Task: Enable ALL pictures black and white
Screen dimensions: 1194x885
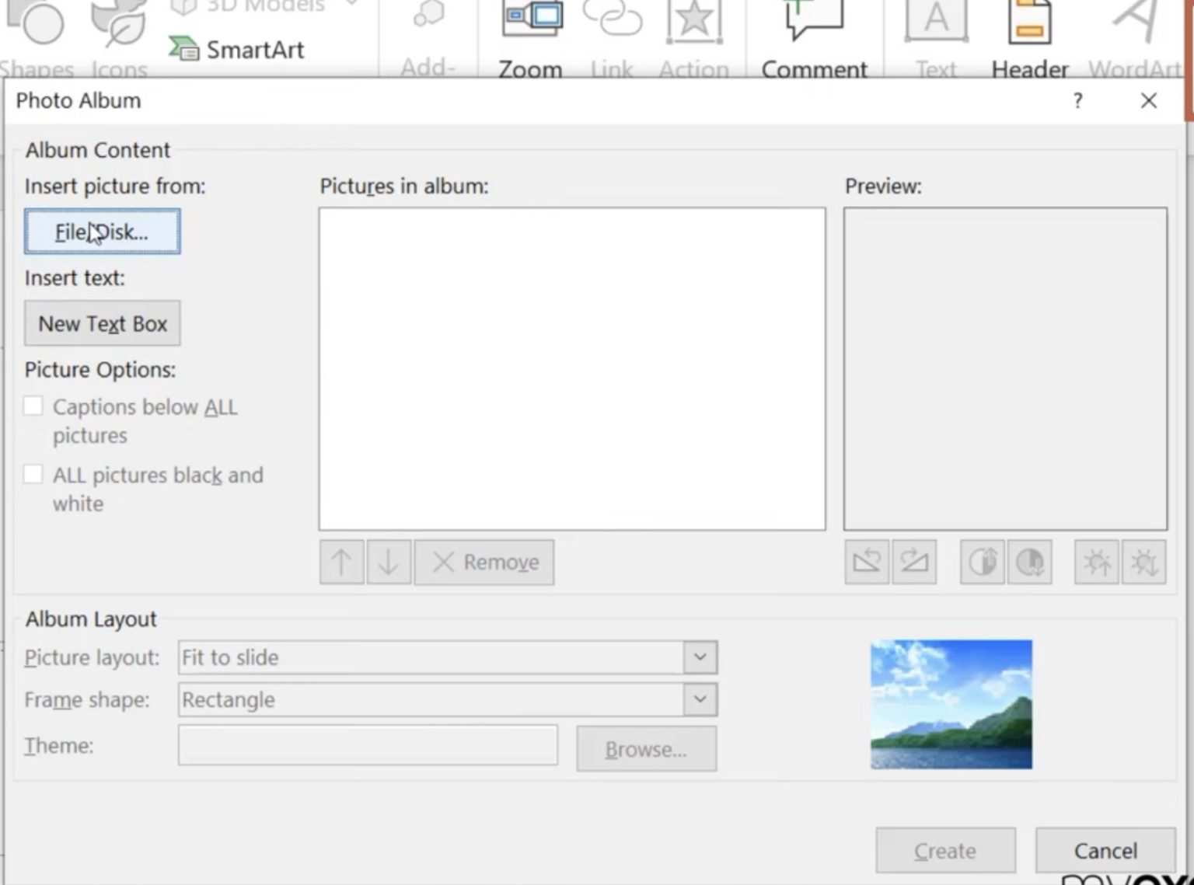Action: 33,474
